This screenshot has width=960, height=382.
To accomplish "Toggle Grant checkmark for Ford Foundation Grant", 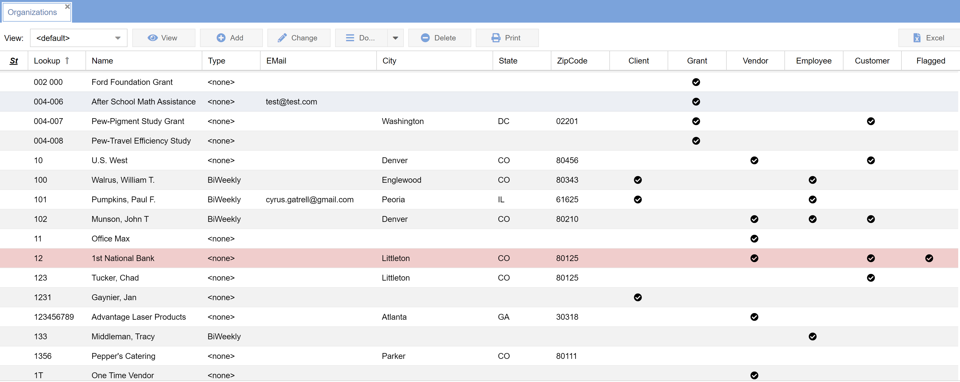I will pos(696,82).
